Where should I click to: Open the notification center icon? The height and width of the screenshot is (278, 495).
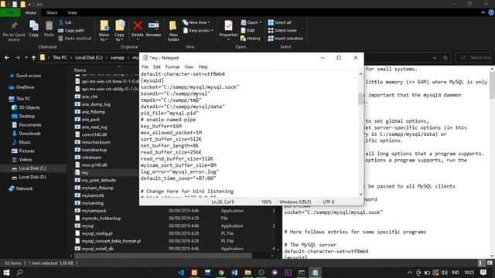pyautogui.click(x=483, y=273)
